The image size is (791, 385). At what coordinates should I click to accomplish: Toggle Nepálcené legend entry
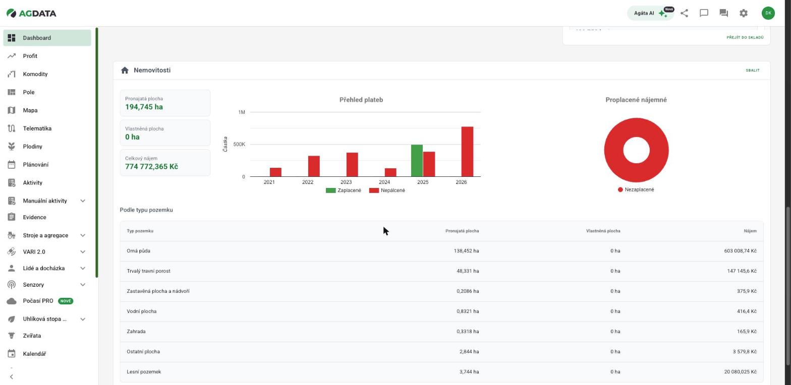point(387,190)
